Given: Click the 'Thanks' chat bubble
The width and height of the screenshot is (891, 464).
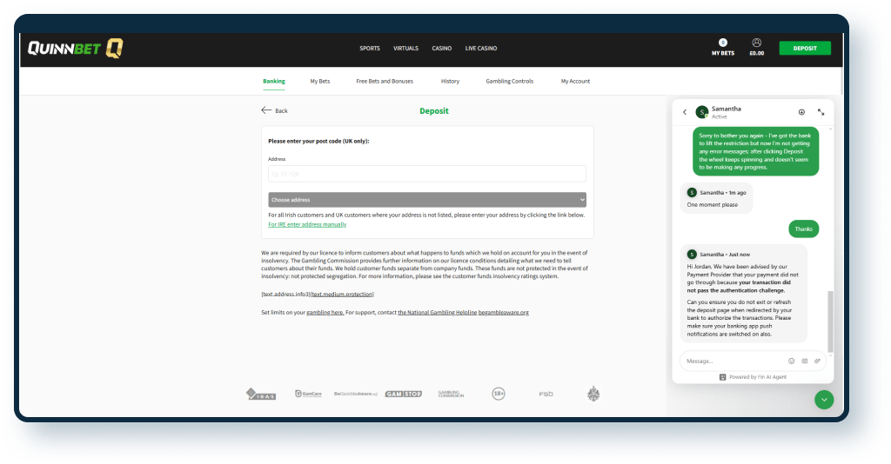Looking at the screenshot, I should tap(803, 229).
